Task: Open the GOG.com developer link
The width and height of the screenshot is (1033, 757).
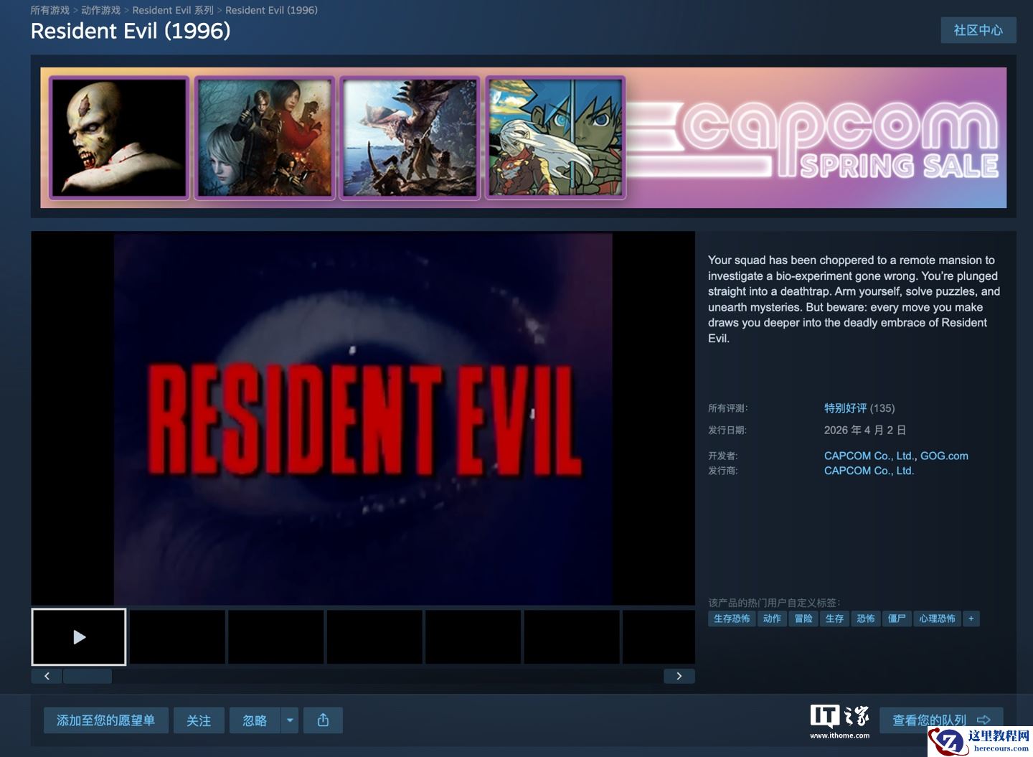Action: (944, 456)
